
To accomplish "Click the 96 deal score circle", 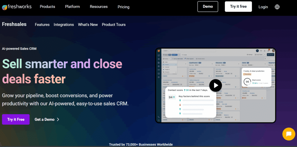I will [247, 82].
